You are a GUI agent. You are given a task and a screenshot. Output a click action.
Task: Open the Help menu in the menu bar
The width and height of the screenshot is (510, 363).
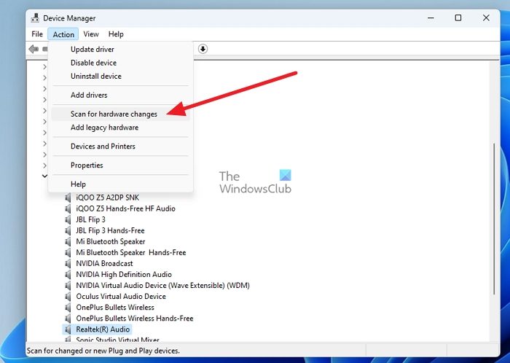116,34
